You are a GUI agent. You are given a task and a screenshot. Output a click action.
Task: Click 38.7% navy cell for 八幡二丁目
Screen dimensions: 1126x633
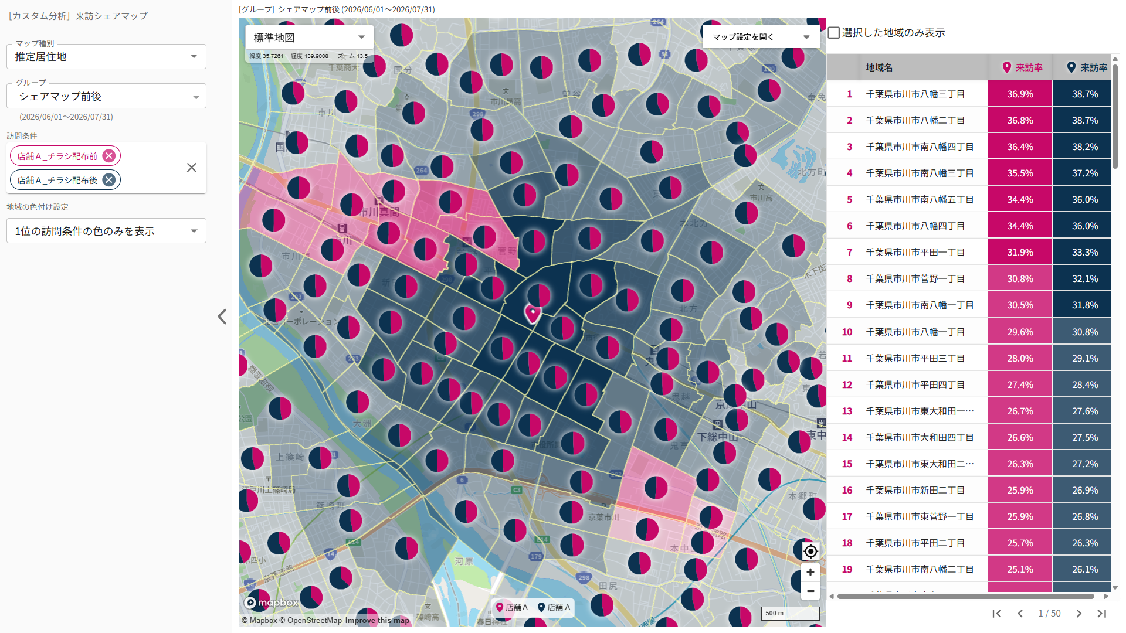click(1082, 120)
